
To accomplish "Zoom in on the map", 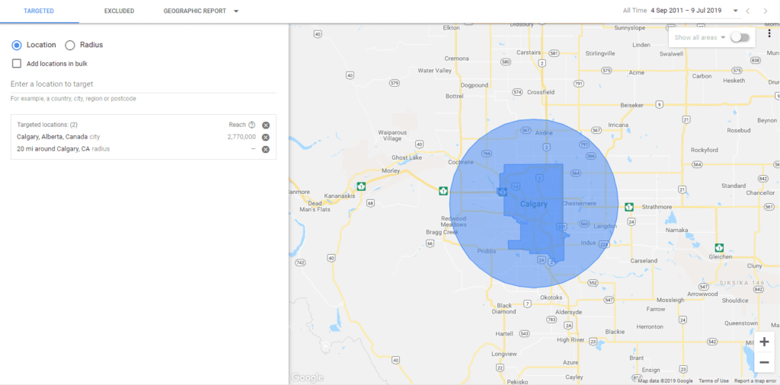I will tap(764, 342).
